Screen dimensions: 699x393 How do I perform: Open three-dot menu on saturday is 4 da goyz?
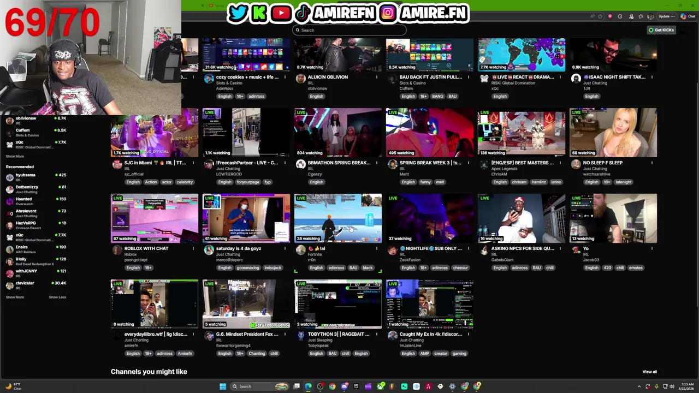tap(285, 248)
